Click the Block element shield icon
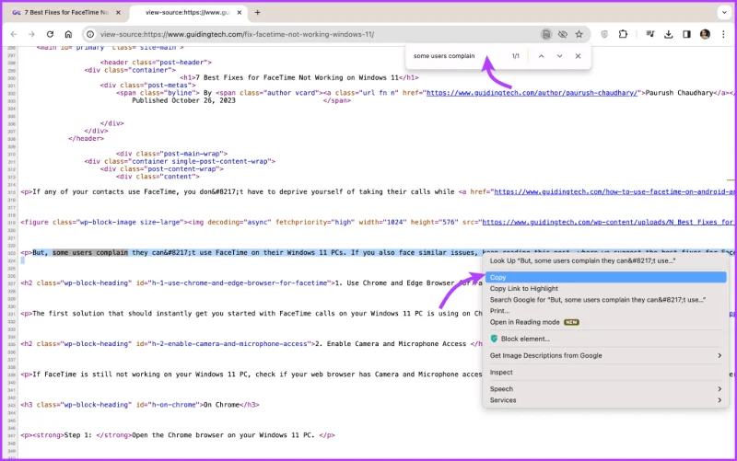Viewport: 737px width, 461px height. pos(494,339)
